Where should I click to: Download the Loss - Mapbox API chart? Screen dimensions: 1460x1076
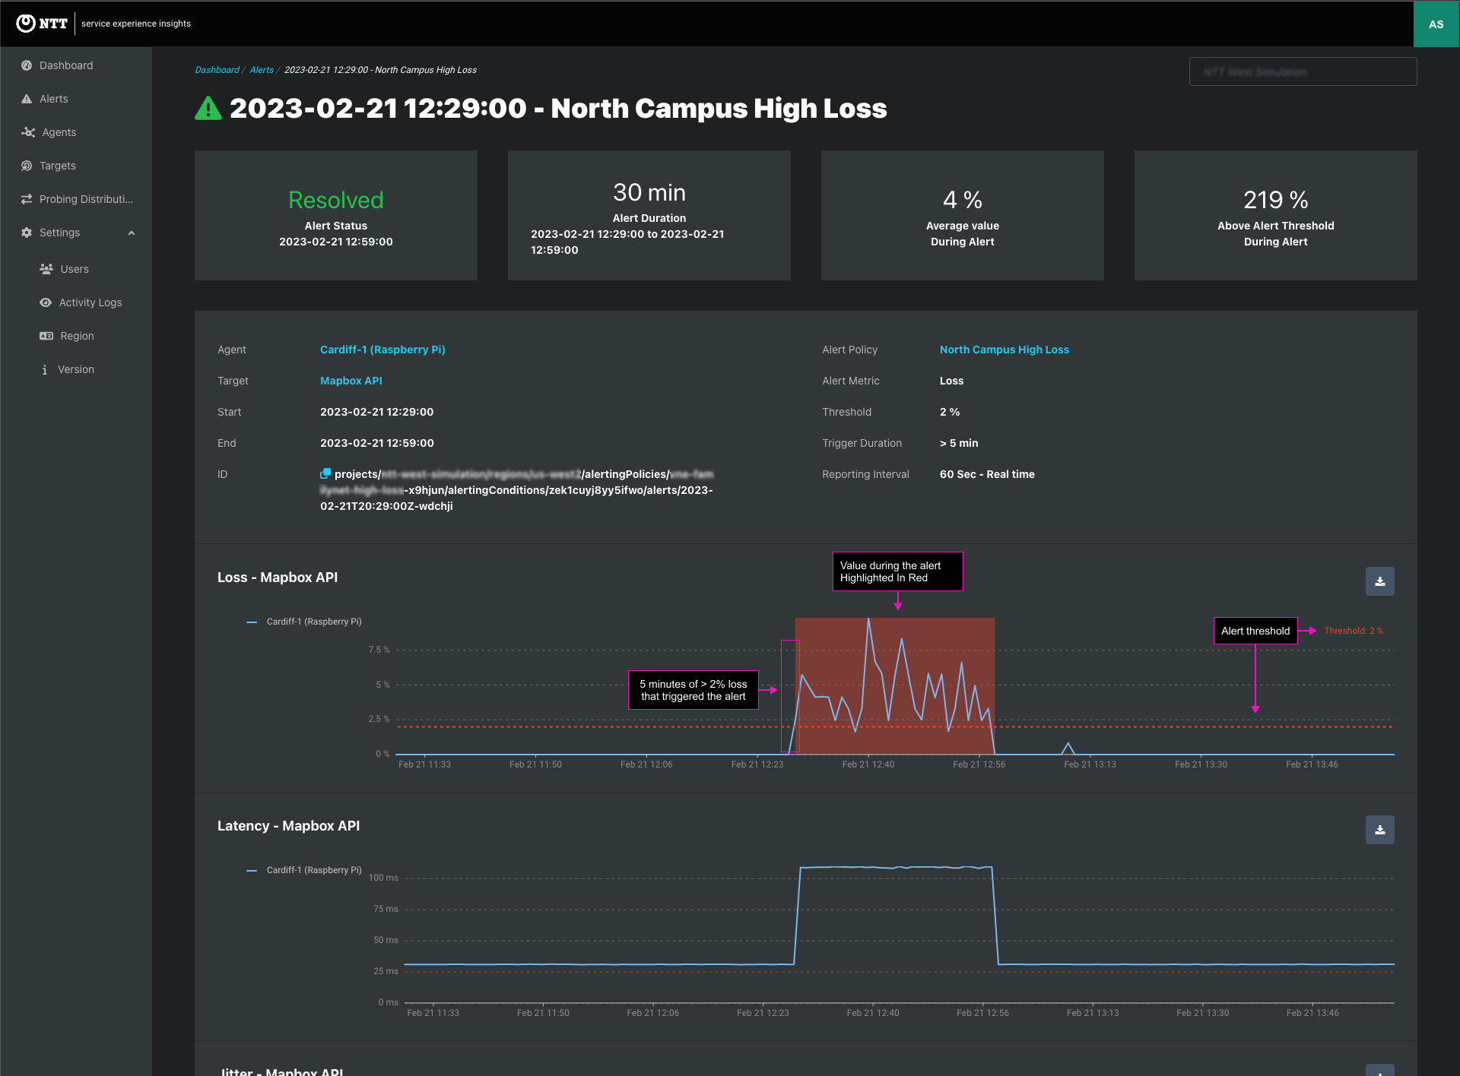coord(1379,581)
